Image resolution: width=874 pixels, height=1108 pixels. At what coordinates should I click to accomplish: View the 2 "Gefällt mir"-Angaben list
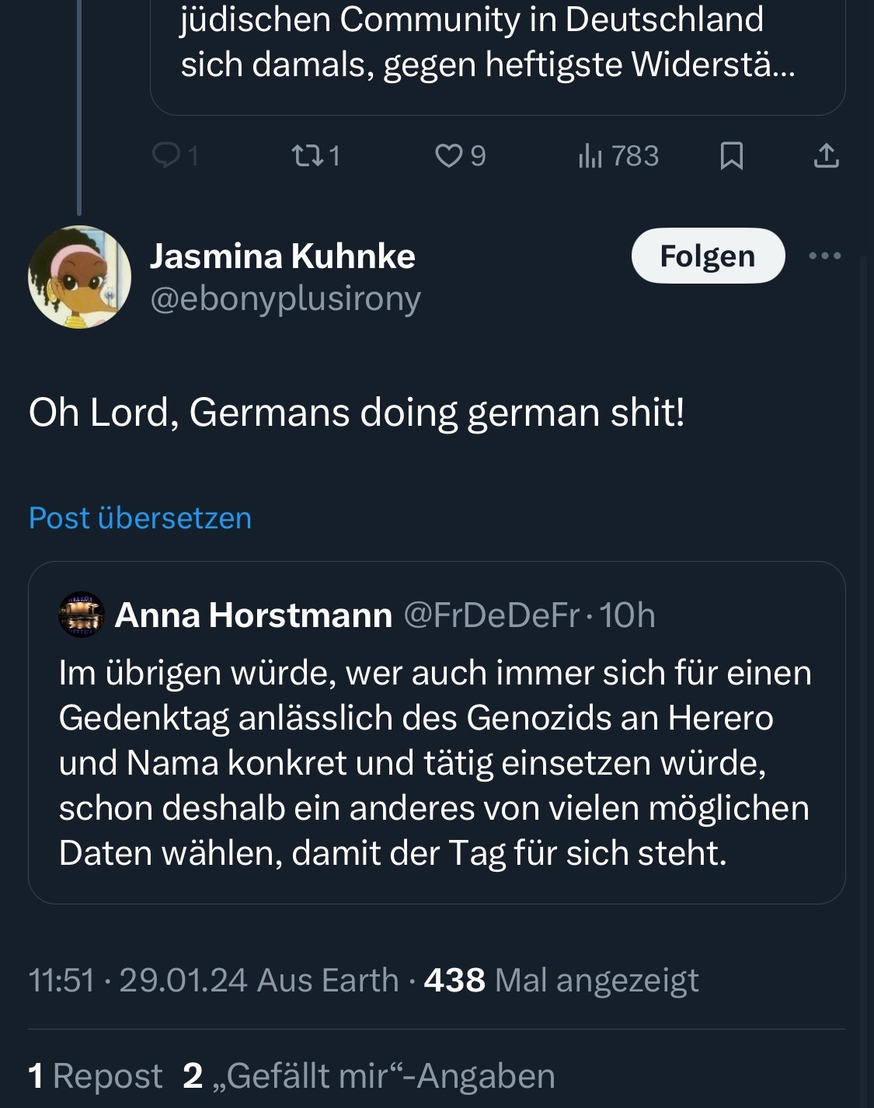(369, 1076)
